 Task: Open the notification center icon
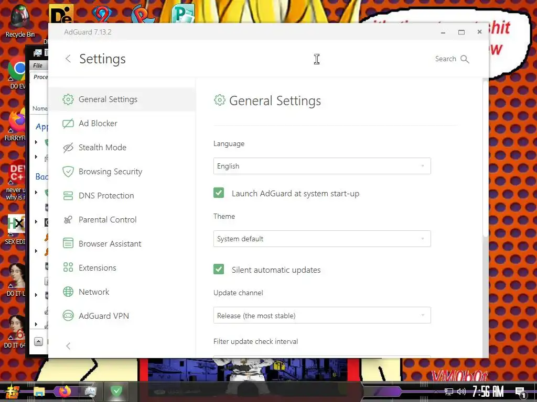pyautogui.click(x=520, y=393)
